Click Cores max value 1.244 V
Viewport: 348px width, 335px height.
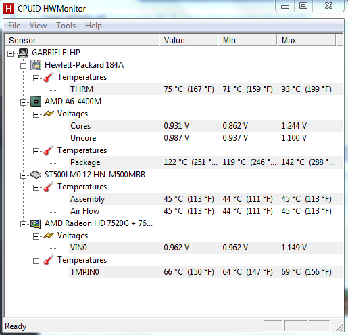[x=294, y=126]
